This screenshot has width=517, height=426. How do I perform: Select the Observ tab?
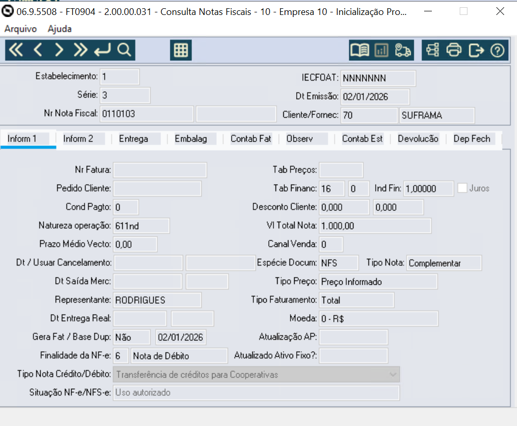(x=306, y=139)
